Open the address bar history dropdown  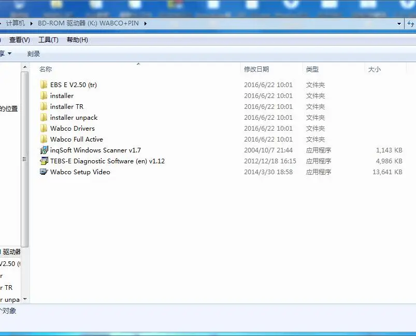[399, 24]
